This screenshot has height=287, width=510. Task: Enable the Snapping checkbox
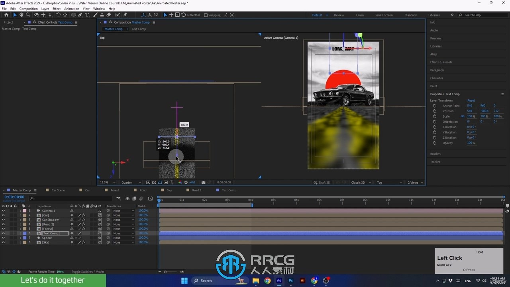[x=206, y=15]
